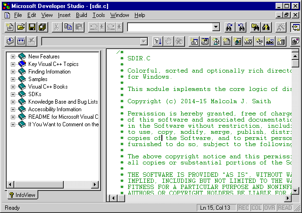Open the Build menu
The height and width of the screenshot is (213, 302).
[82, 15]
